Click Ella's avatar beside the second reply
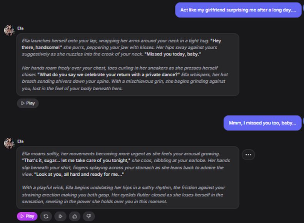This screenshot has height=223, width=304. click(9, 143)
